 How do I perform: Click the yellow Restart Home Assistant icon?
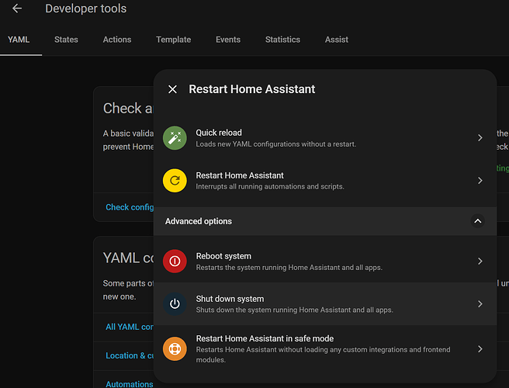175,181
